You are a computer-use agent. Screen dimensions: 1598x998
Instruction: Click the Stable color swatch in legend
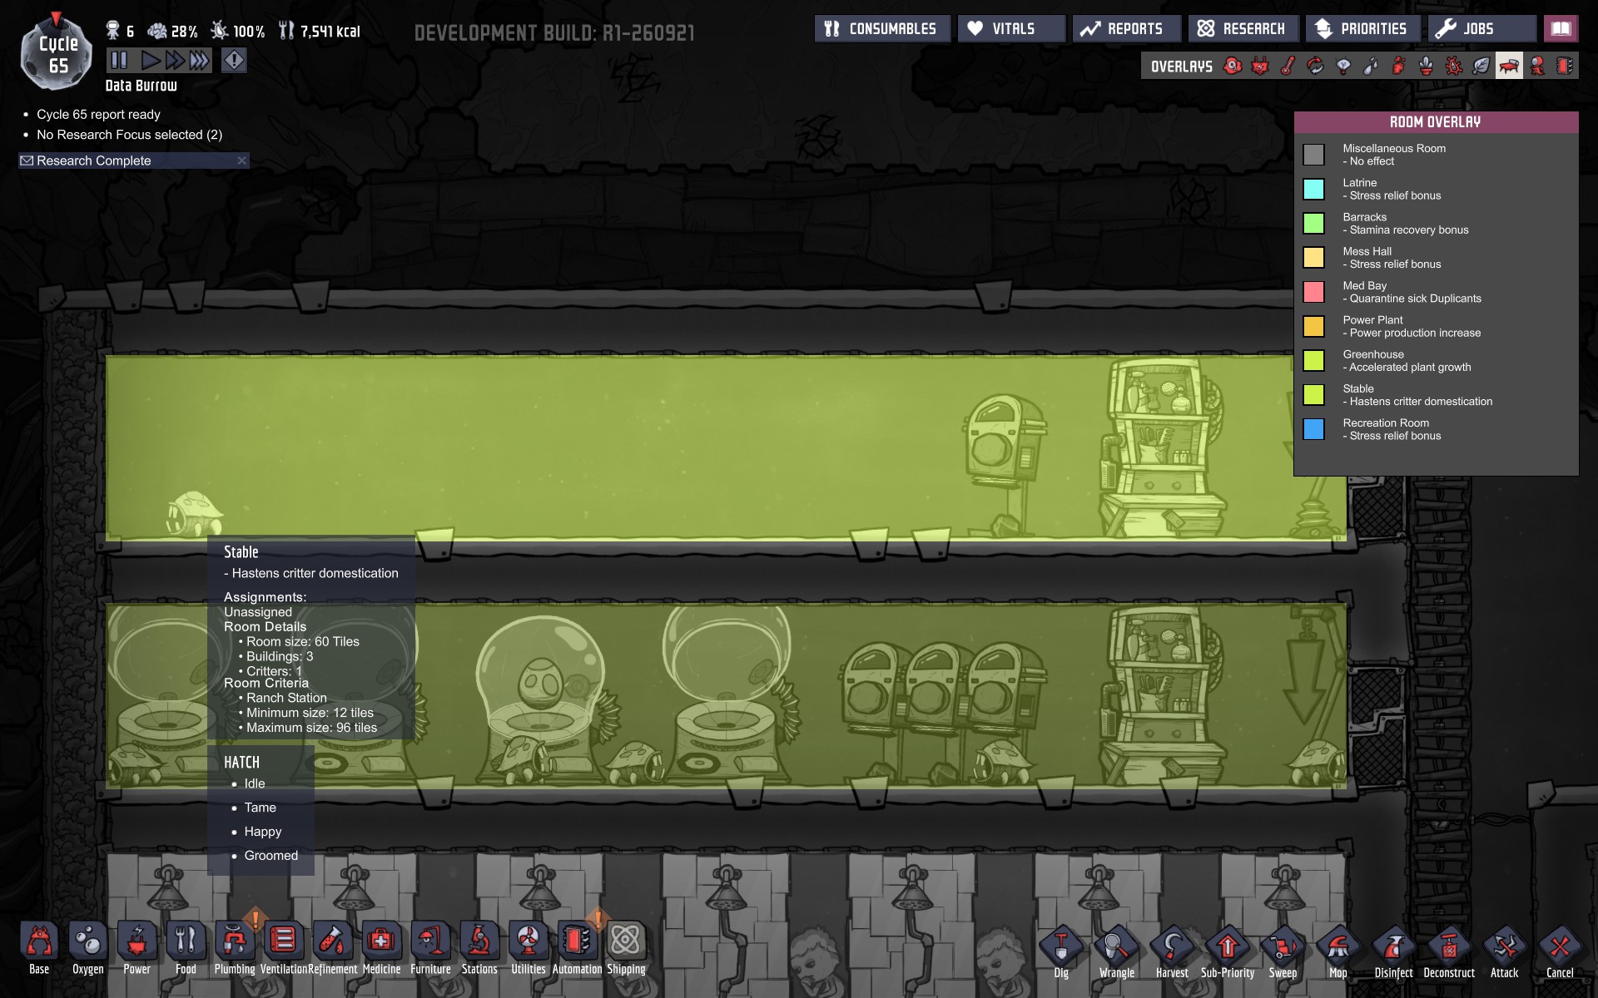pyautogui.click(x=1313, y=395)
